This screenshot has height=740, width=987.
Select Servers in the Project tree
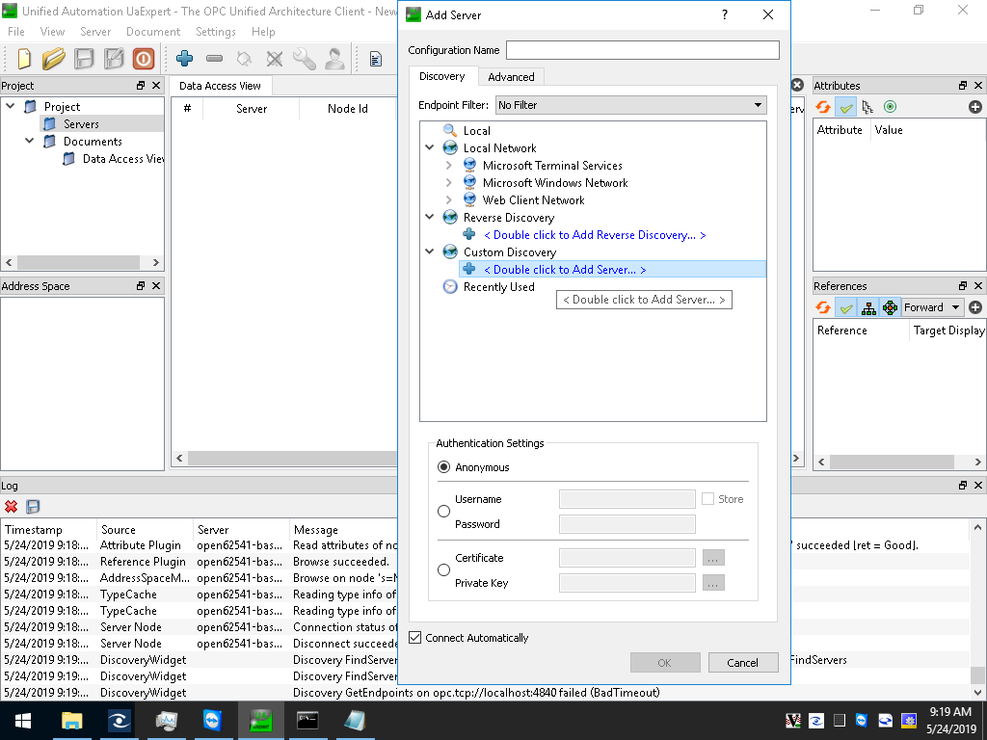[x=81, y=124]
